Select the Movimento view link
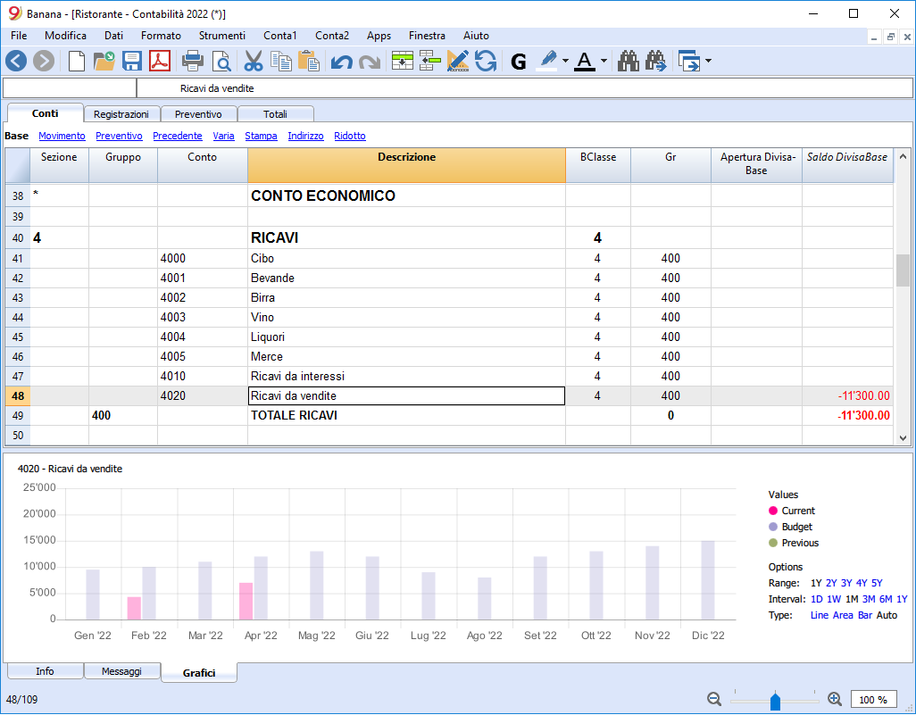This screenshot has width=916, height=715. [x=62, y=136]
